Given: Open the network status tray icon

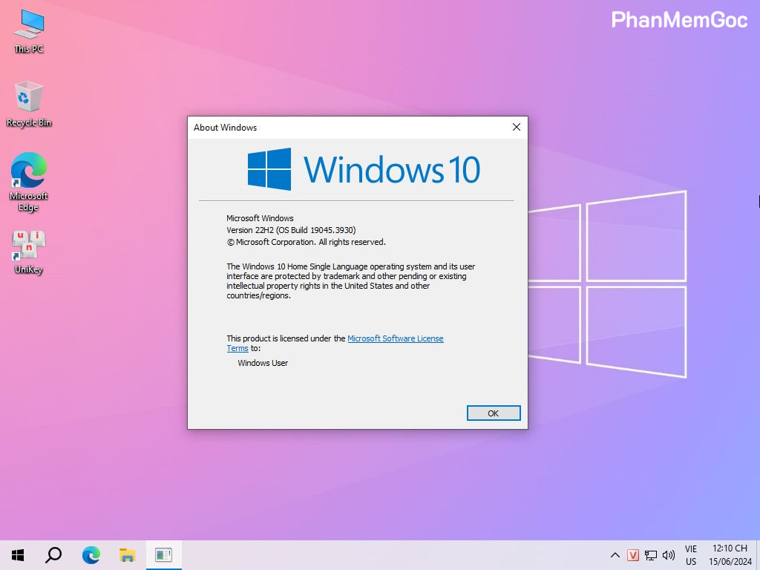Looking at the screenshot, I should (x=651, y=555).
